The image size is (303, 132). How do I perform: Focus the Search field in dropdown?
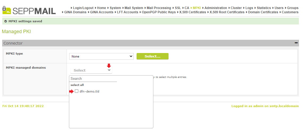click(x=93, y=78)
